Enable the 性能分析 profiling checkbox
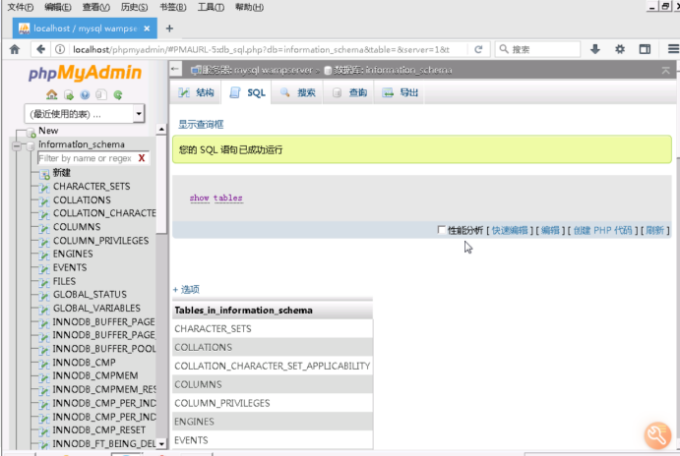This screenshot has height=456, width=680. click(x=441, y=230)
